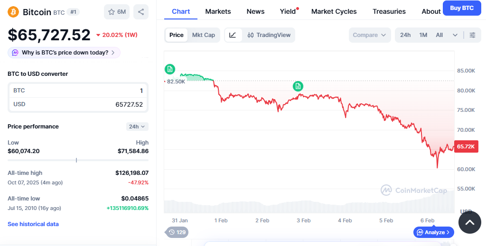Select the 24h chart range
The width and height of the screenshot is (486, 246).
click(405, 35)
